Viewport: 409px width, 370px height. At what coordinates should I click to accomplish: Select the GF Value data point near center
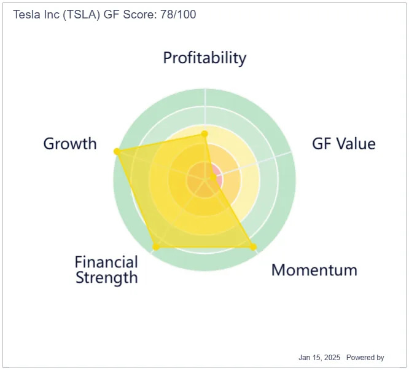pos(213,178)
